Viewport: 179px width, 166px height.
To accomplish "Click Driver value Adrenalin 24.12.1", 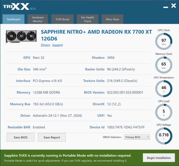I will click(57, 116).
